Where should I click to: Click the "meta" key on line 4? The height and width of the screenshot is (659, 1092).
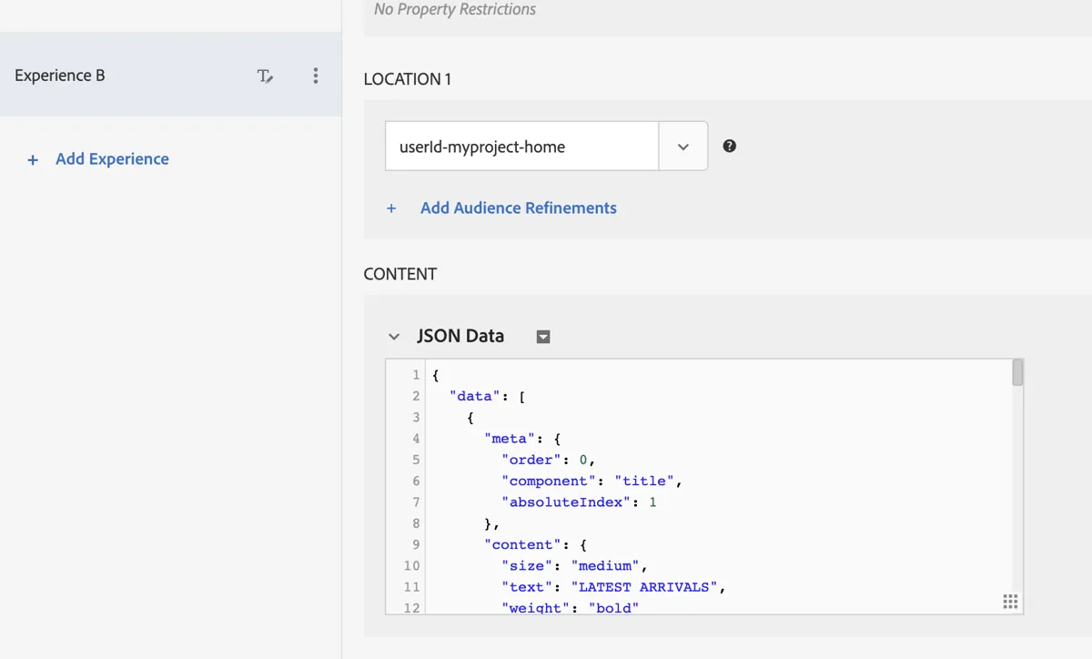pyautogui.click(x=511, y=439)
